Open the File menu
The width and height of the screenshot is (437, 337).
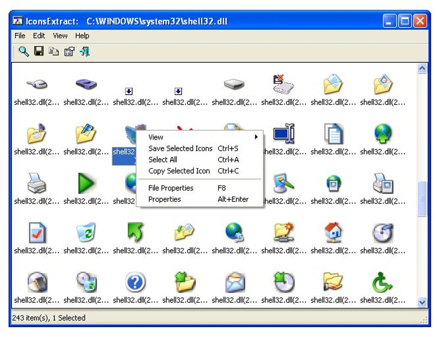click(x=20, y=36)
